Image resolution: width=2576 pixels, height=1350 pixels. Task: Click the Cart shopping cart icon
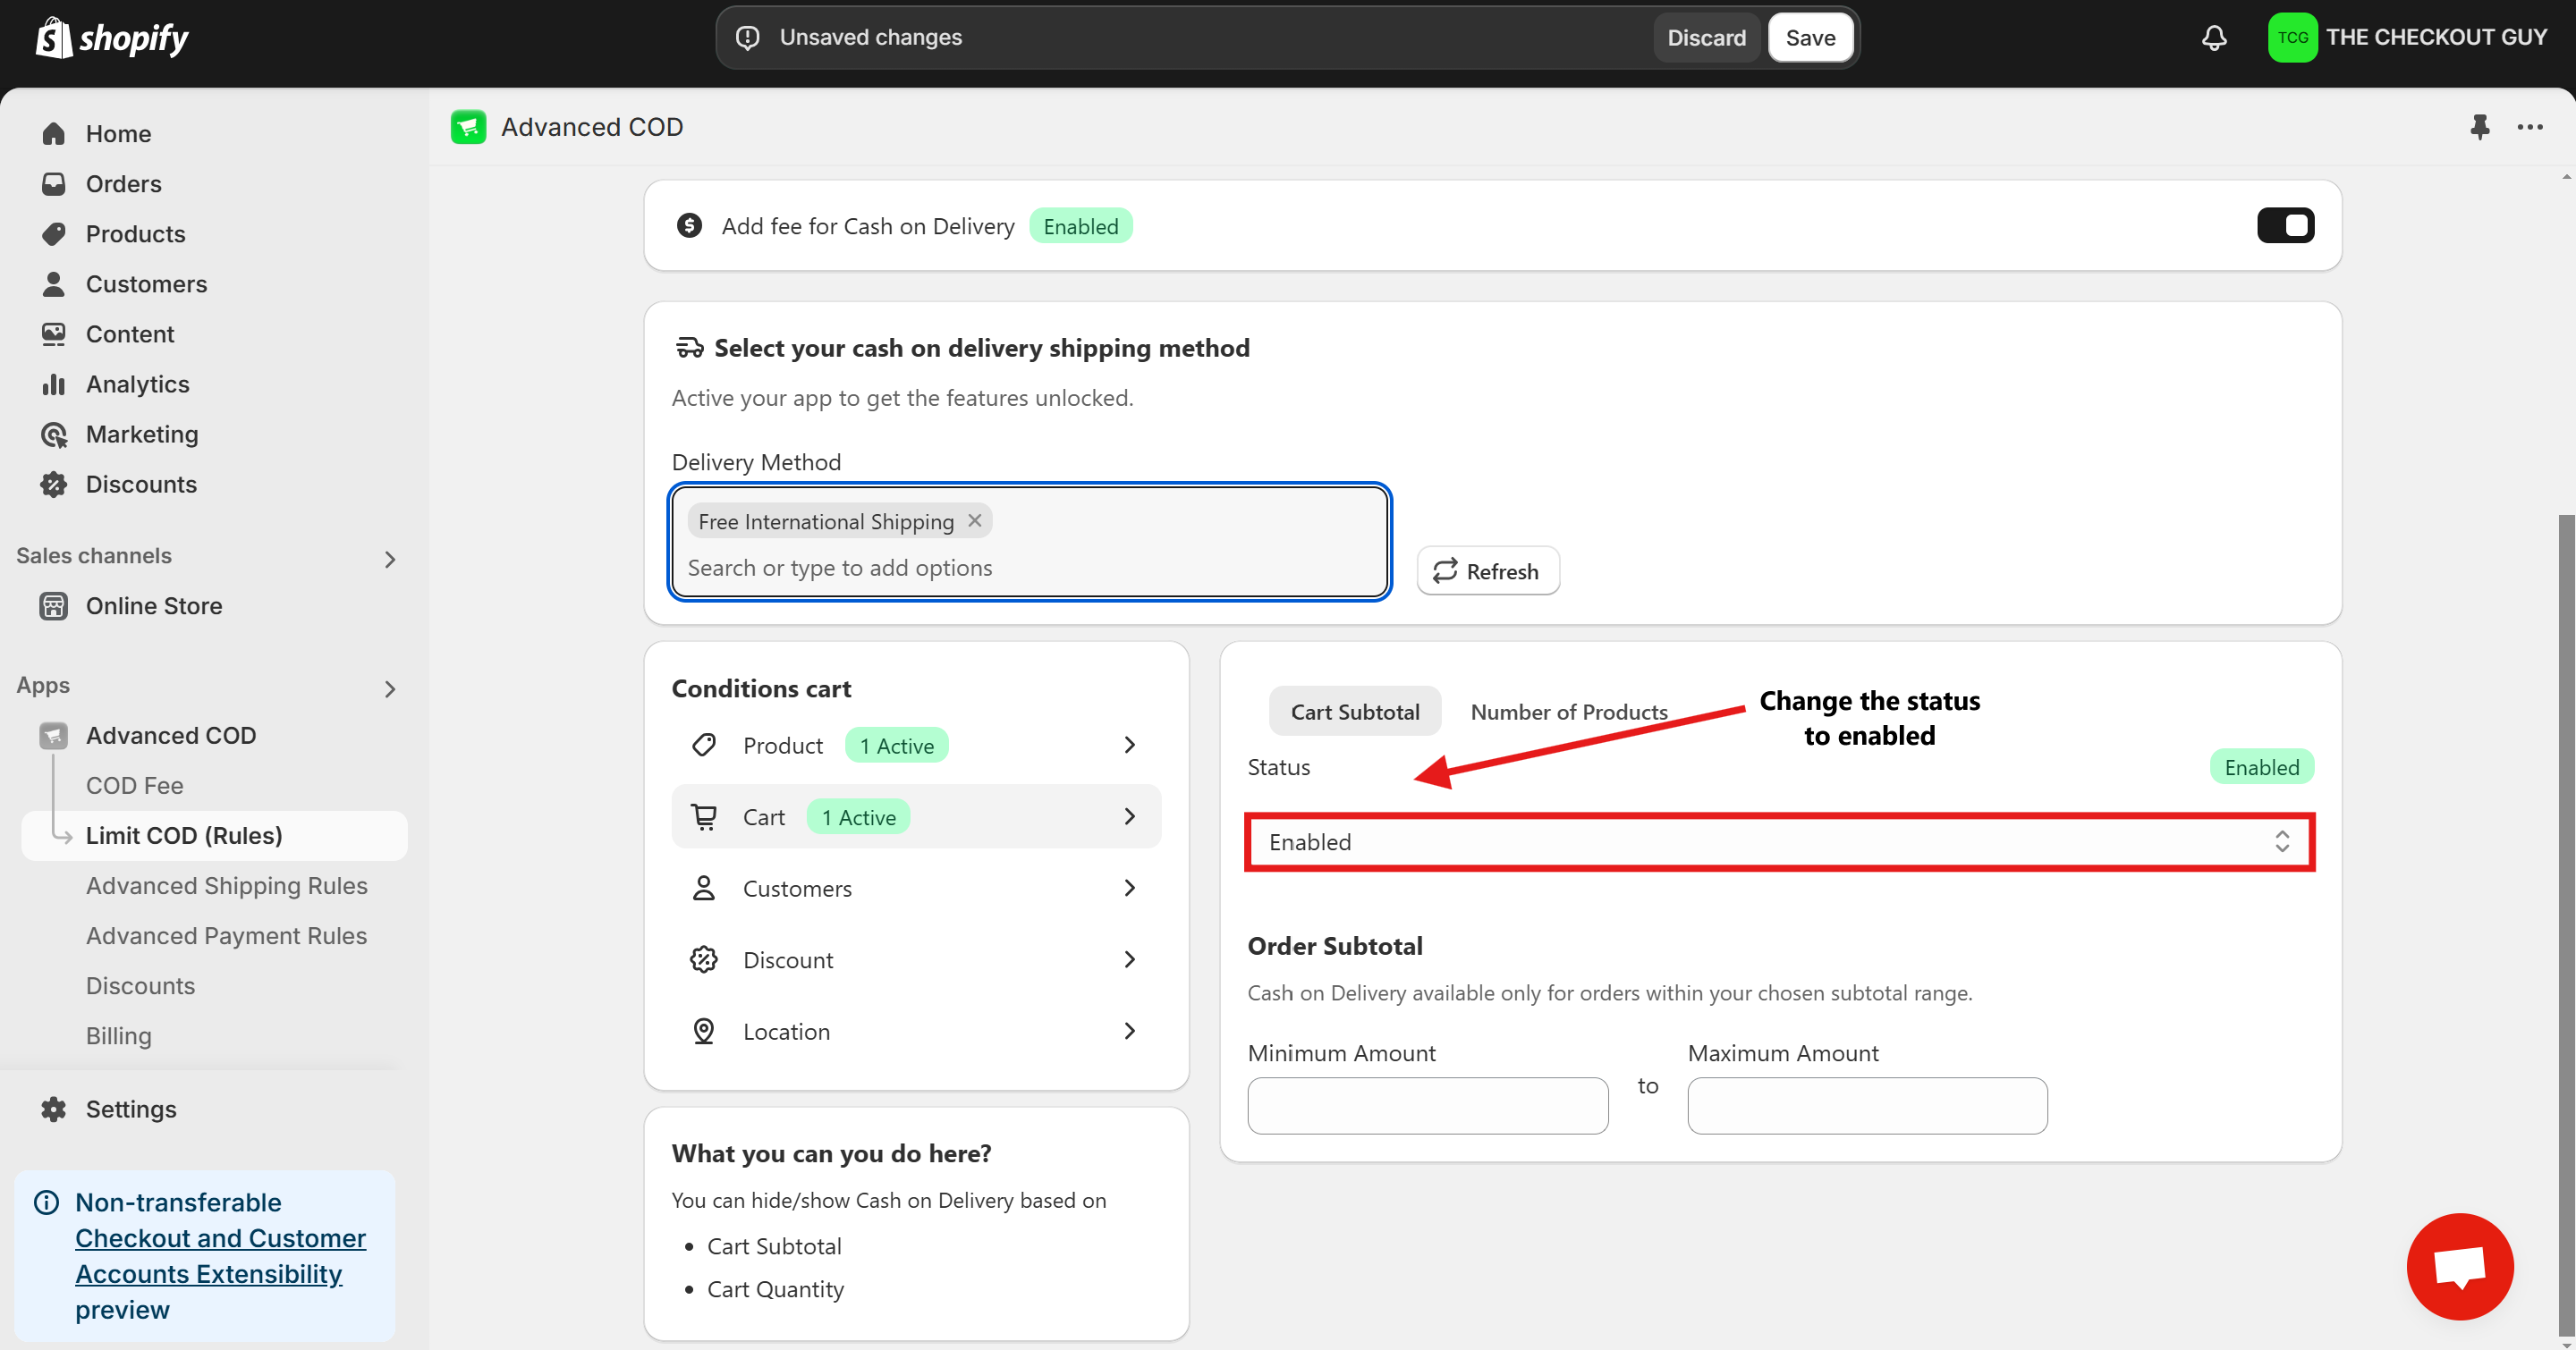point(704,816)
